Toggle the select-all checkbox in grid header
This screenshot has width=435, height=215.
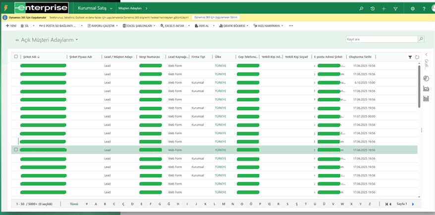point(16,56)
